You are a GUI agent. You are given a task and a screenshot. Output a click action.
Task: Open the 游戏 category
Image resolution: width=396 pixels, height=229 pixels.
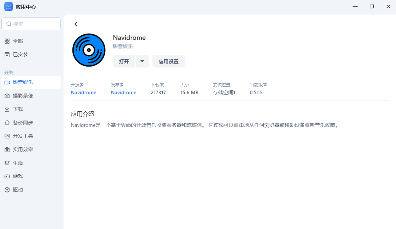pyautogui.click(x=31, y=176)
